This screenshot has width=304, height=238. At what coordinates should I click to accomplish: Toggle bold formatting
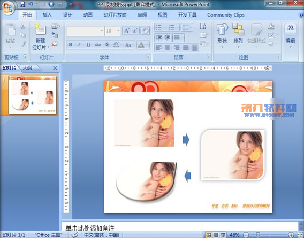click(70, 45)
